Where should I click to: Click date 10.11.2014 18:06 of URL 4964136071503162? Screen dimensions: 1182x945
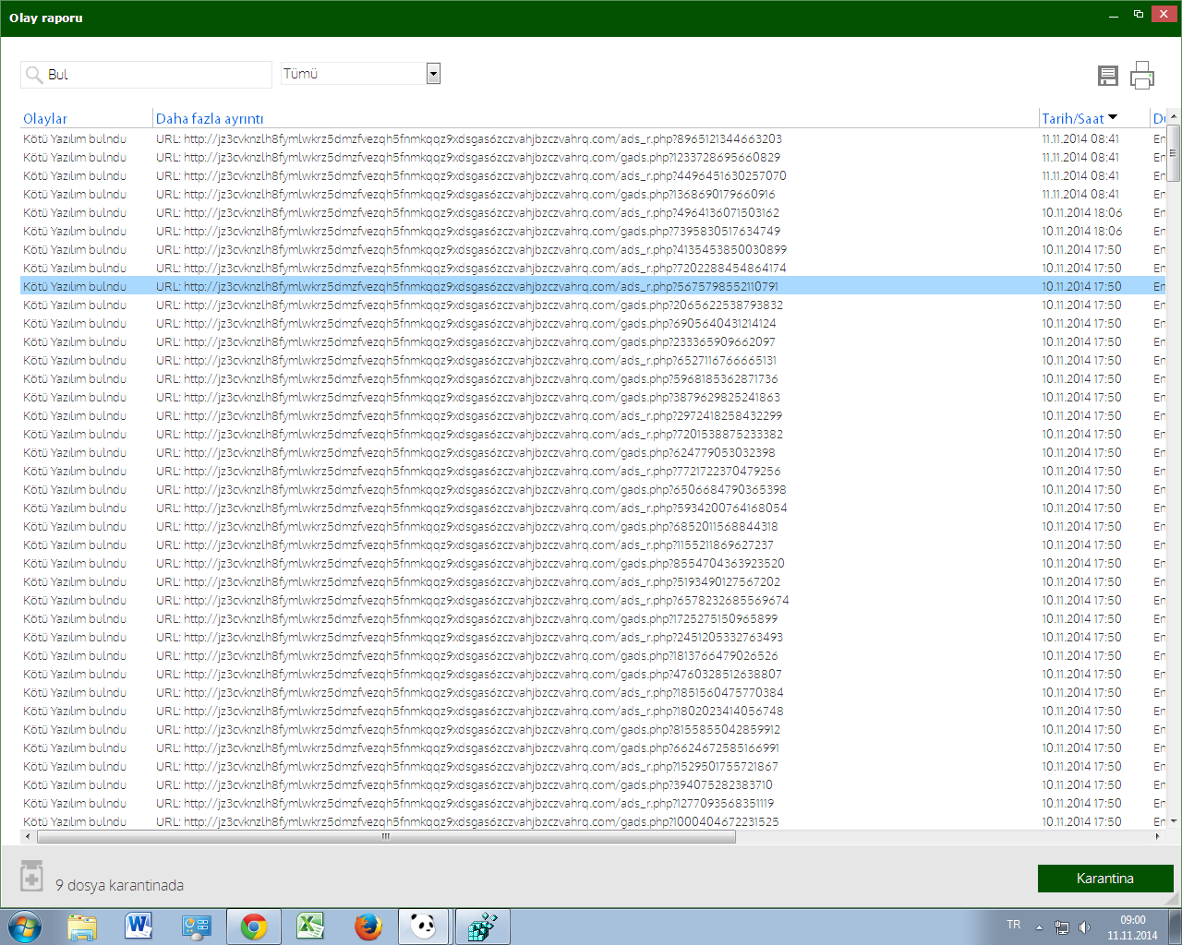pos(1082,212)
